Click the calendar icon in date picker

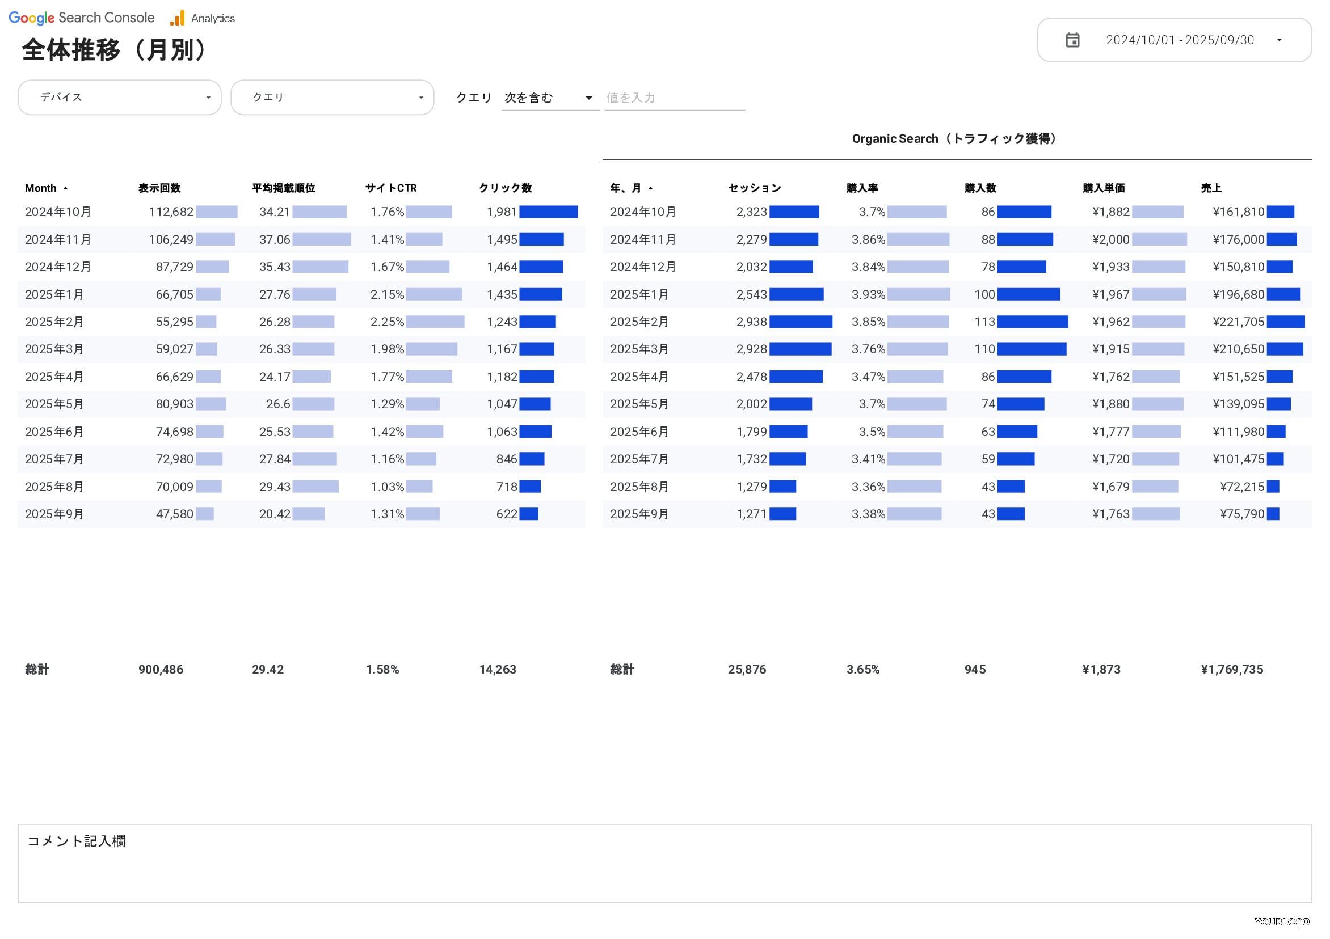pyautogui.click(x=1072, y=40)
